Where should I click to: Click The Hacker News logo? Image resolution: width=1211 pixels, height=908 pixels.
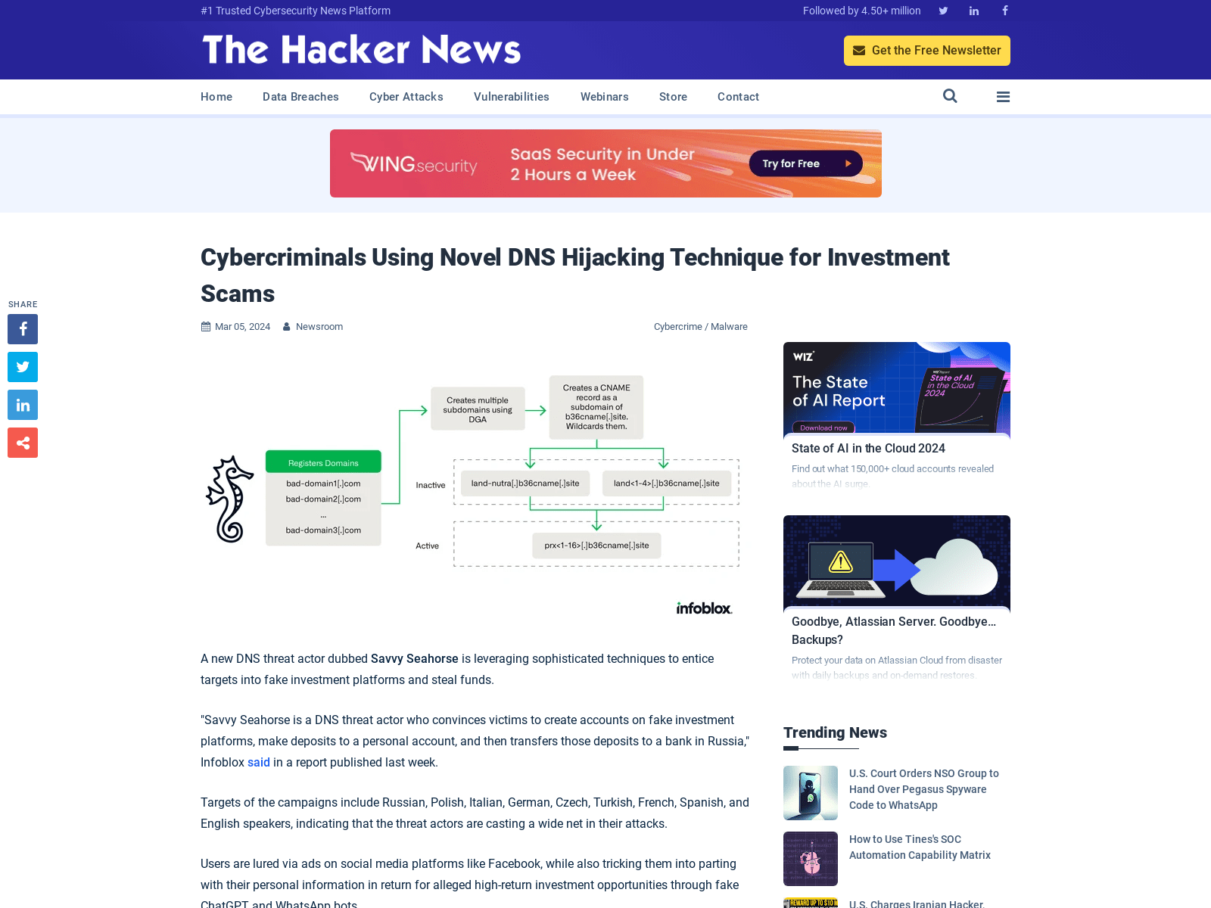click(361, 50)
